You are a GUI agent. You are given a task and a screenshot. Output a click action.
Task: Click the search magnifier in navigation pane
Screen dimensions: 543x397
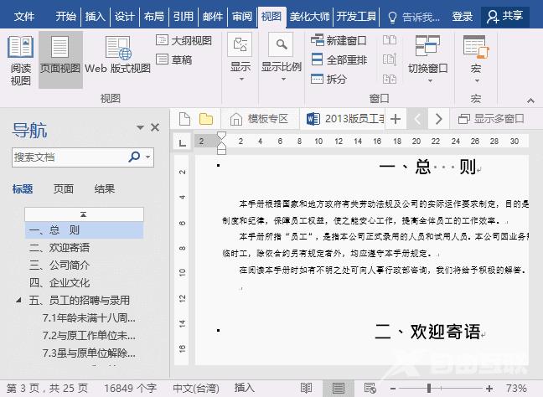pos(134,157)
